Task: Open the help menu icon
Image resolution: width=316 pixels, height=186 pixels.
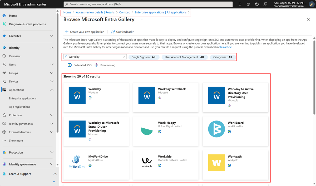Action: [x=256, y=4]
